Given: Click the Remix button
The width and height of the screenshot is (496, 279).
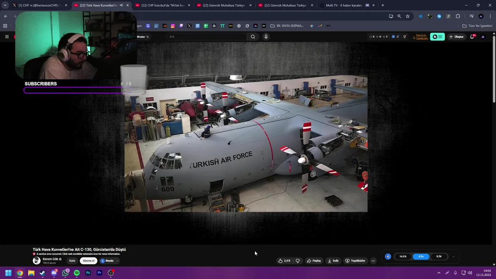Looking at the screenshot, I should click(x=107, y=261).
